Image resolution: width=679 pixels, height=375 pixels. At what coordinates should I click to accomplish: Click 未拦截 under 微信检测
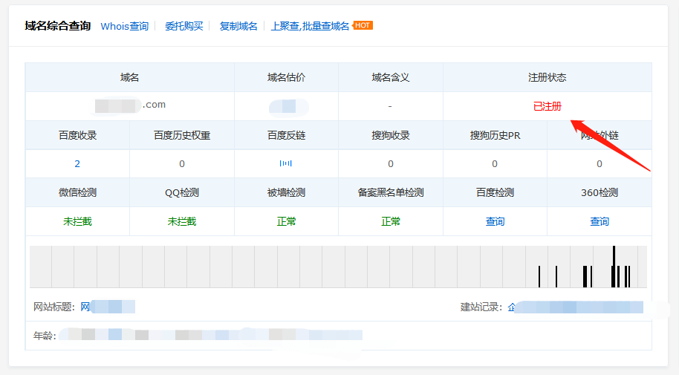(x=77, y=222)
